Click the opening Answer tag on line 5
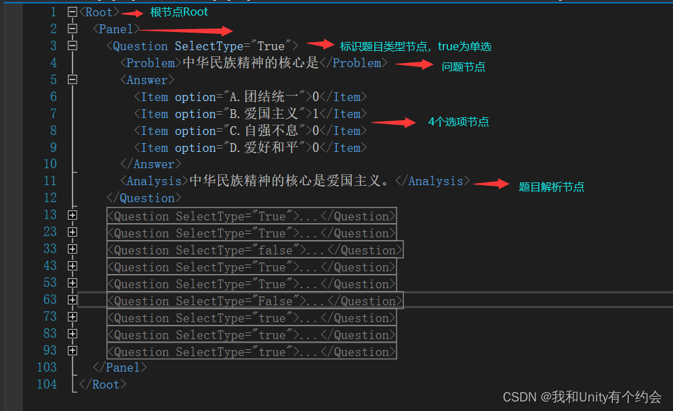 [147, 80]
